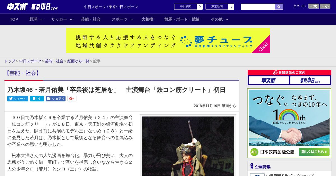Click the 中スポ logo in header

[x=17, y=6]
